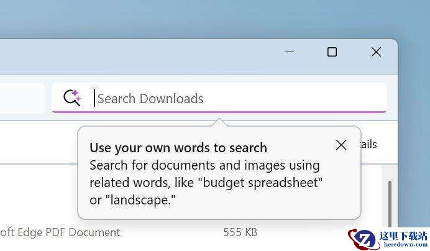Screen dimensions: 430x251
Task: Click the 555 KB file size cell
Action: 240,232
